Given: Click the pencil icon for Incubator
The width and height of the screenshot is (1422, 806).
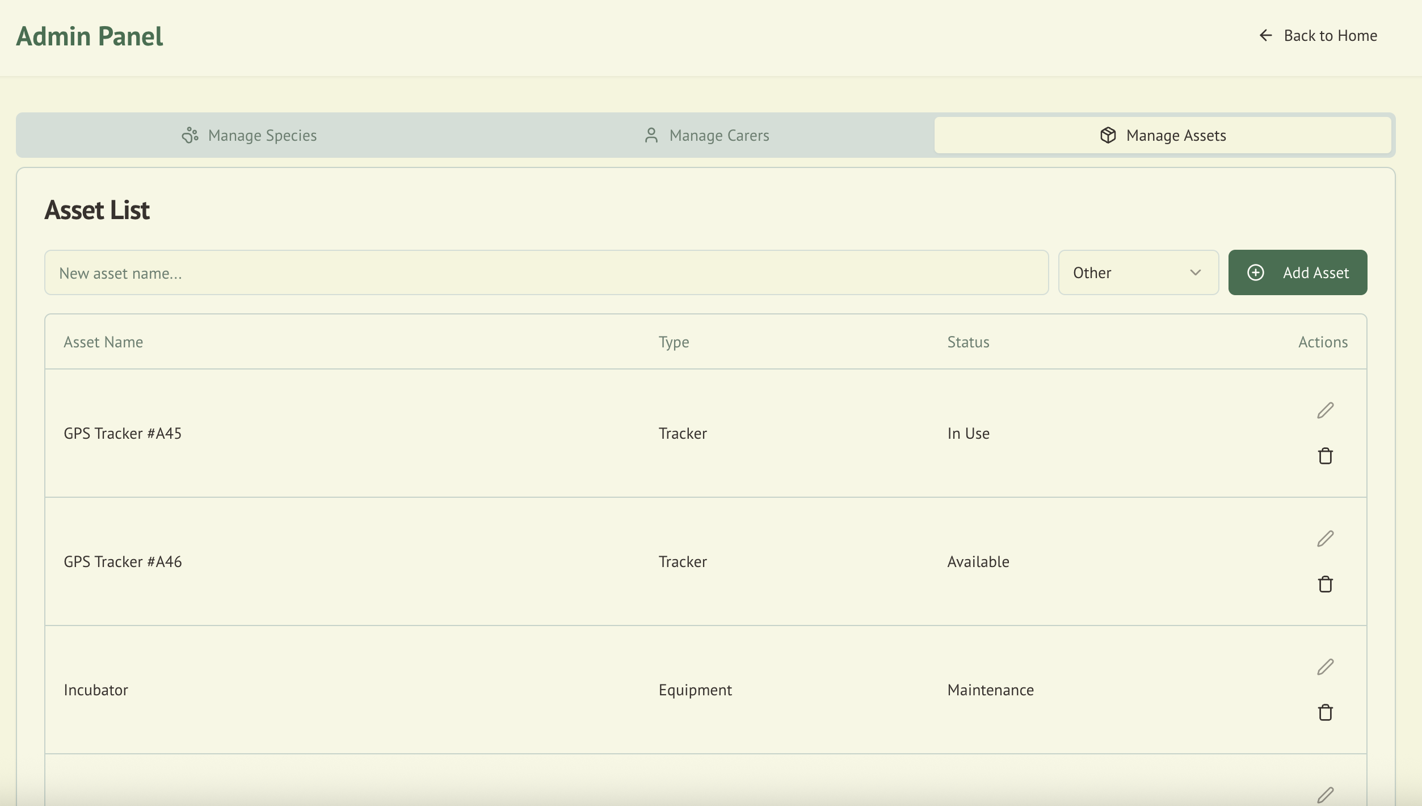Looking at the screenshot, I should (x=1325, y=667).
